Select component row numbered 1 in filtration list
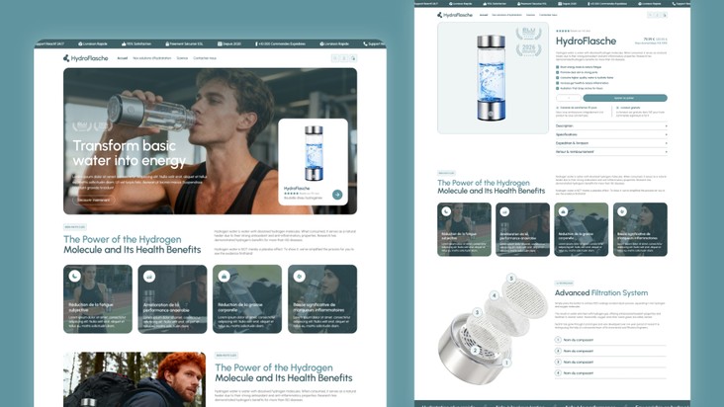 pos(610,340)
